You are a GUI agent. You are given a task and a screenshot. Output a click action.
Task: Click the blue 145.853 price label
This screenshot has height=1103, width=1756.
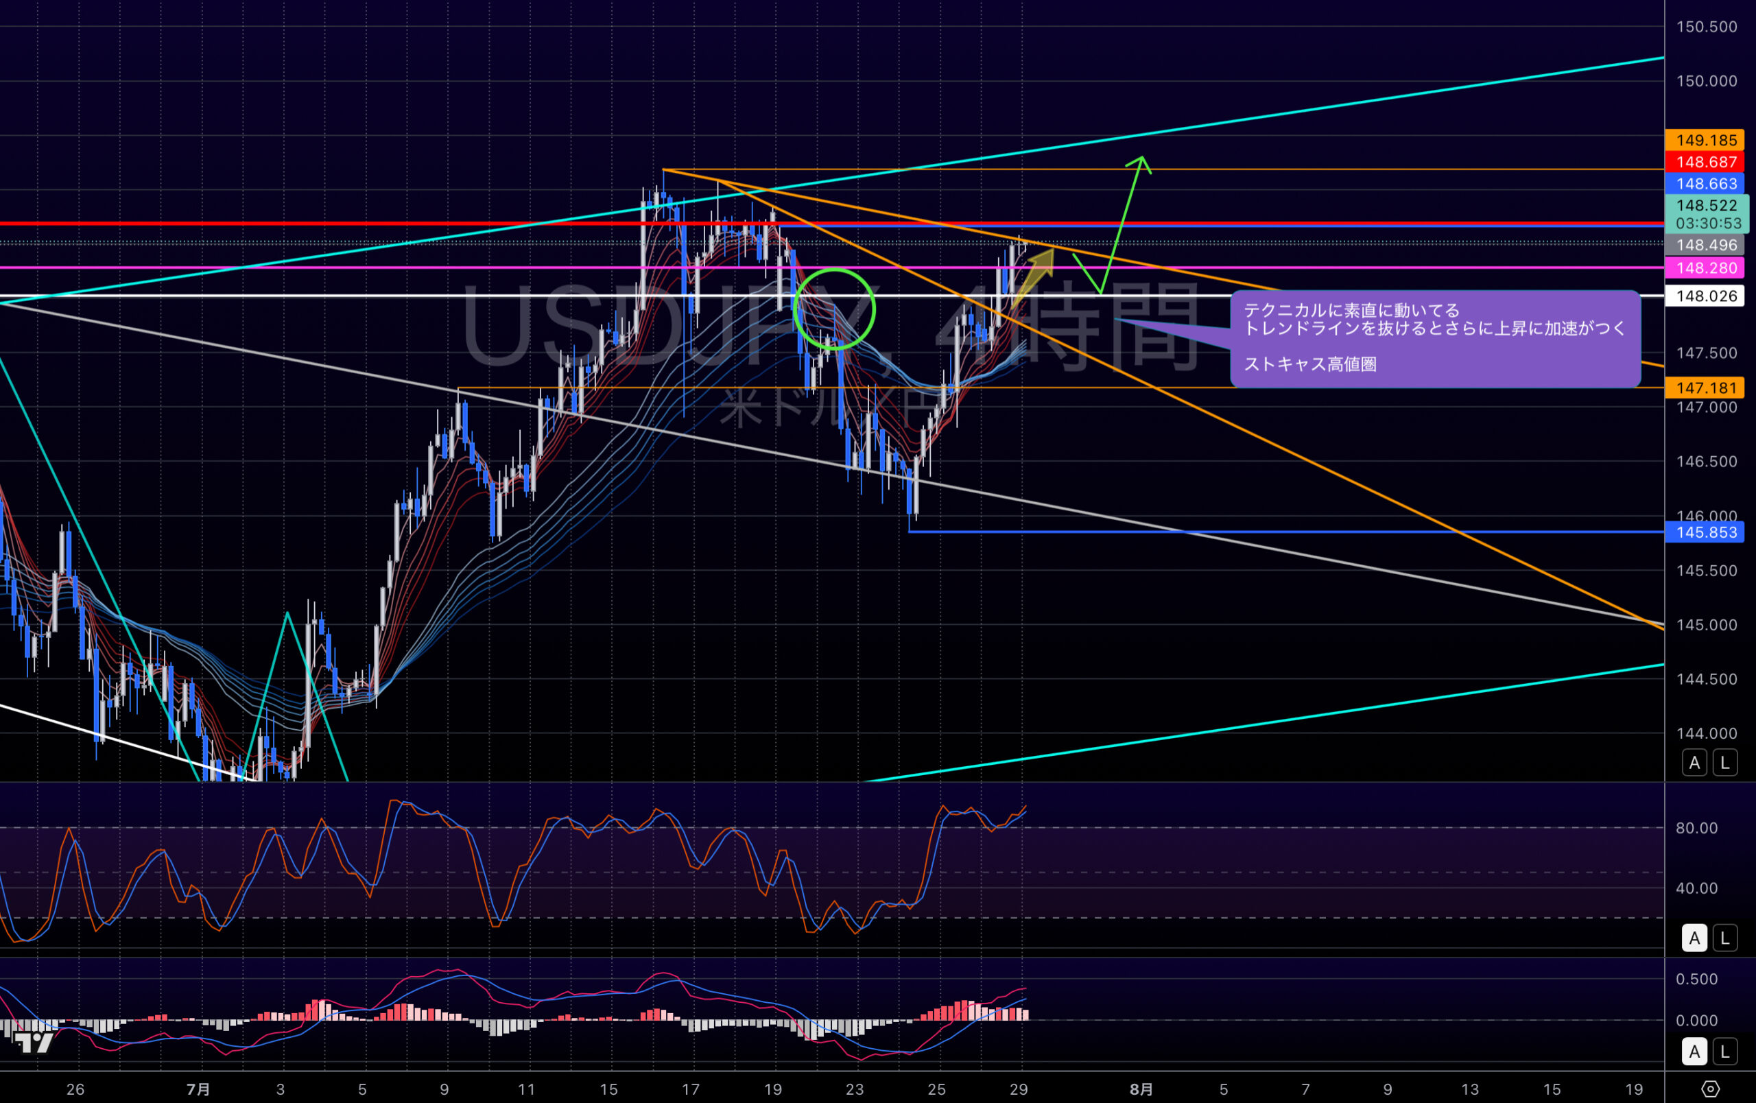pos(1705,532)
